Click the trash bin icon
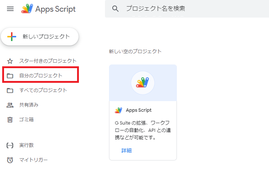Image resolution: width=269 pixels, height=170 pixels. point(10,119)
